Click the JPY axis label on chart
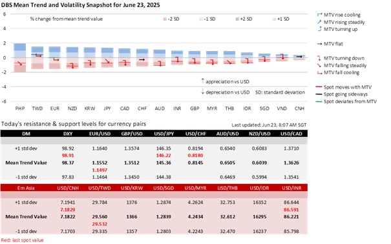Image resolution: width=391 pixels, height=244 pixels. pyautogui.click(x=107, y=108)
